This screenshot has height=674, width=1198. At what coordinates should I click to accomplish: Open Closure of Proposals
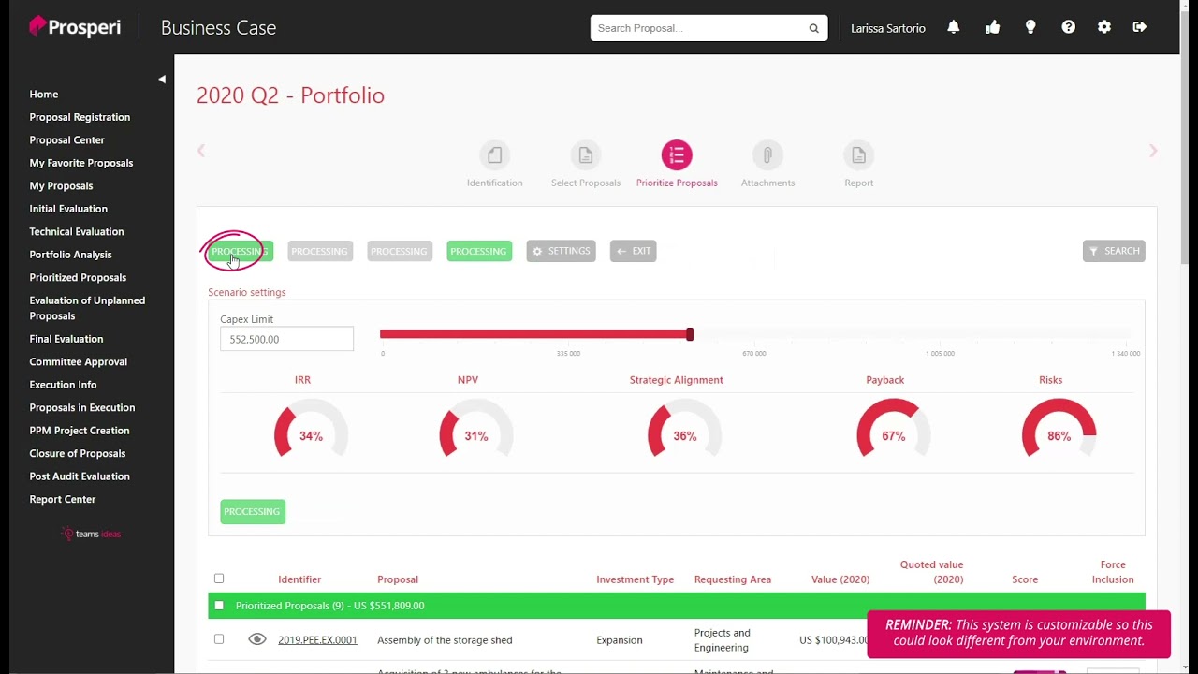[78, 453]
